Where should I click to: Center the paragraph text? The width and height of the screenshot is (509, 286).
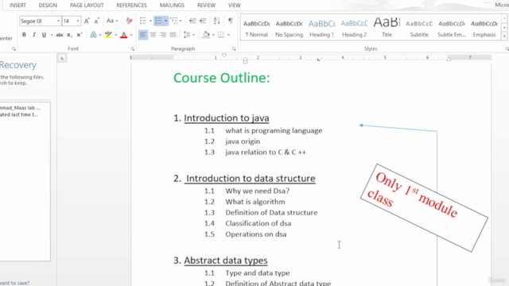153,35
